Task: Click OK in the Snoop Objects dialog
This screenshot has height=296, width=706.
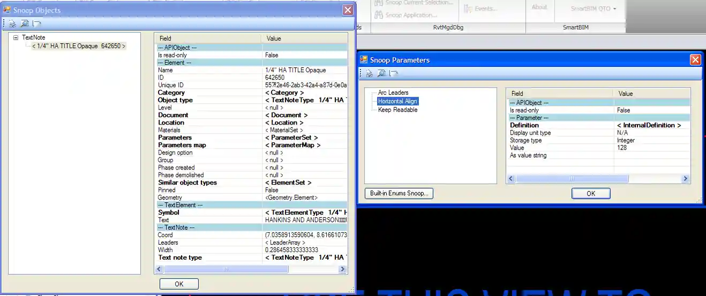Action: tap(179, 284)
